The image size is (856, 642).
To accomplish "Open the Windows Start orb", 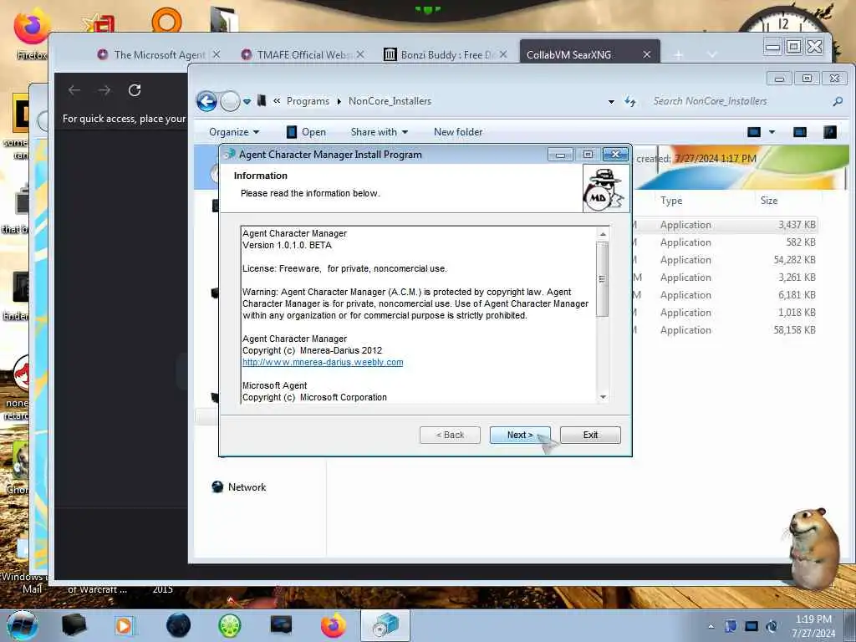I will click(x=23, y=625).
